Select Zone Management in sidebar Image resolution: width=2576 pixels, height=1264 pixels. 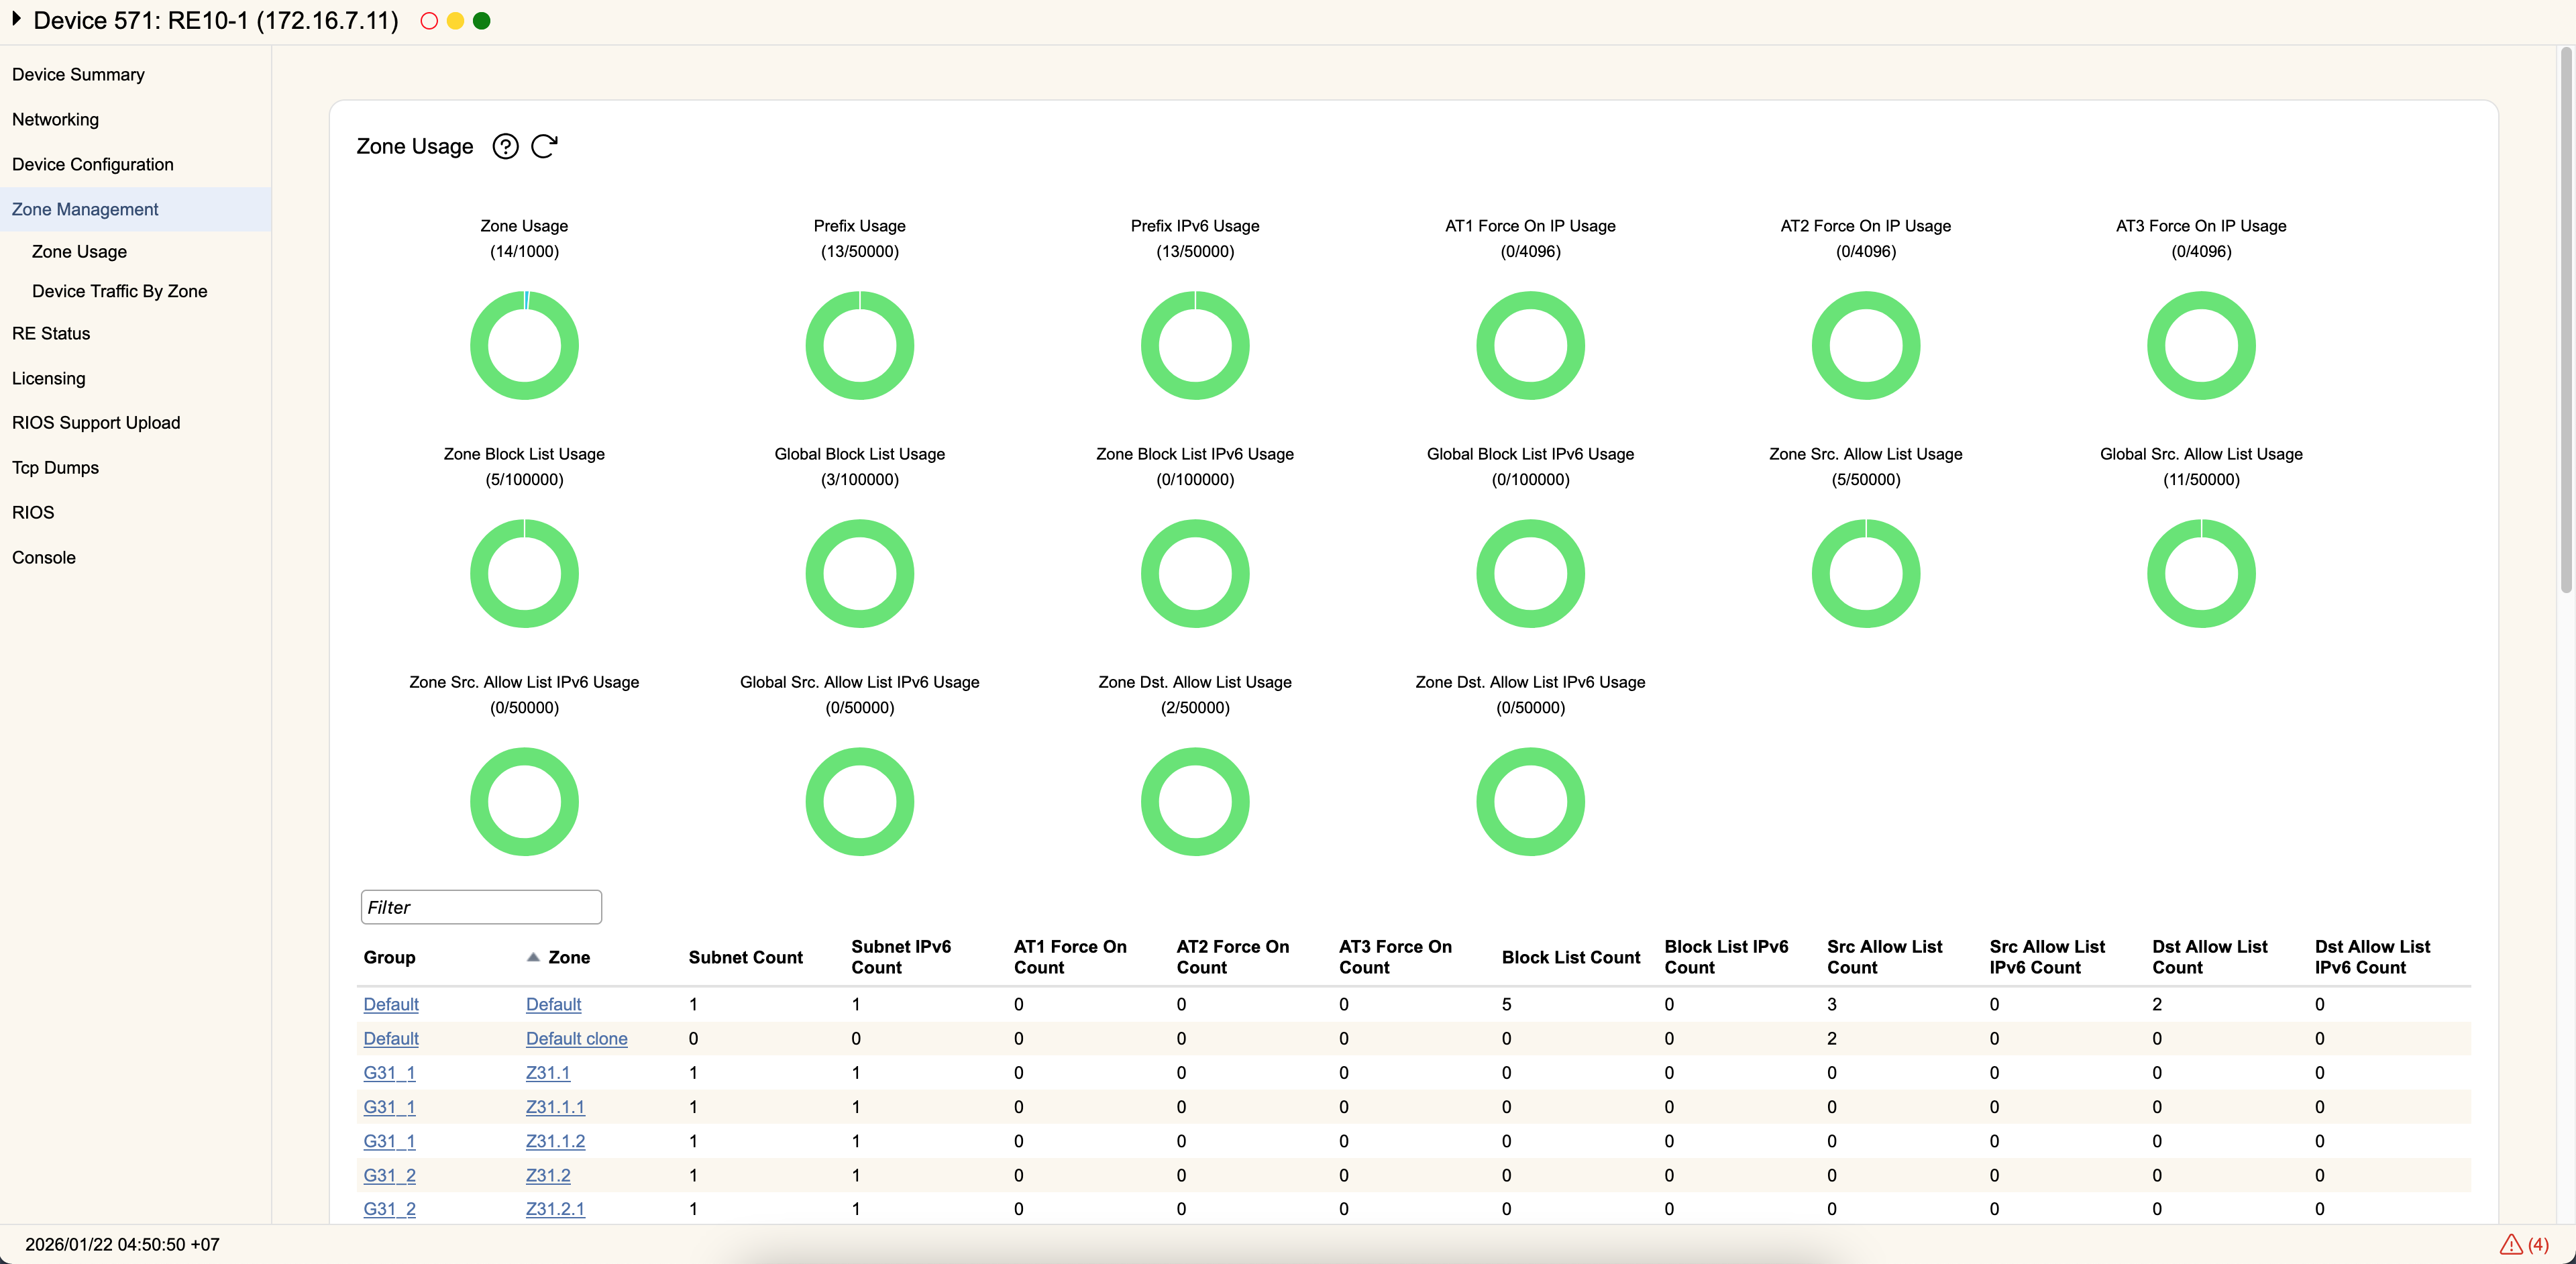pyautogui.click(x=135, y=209)
